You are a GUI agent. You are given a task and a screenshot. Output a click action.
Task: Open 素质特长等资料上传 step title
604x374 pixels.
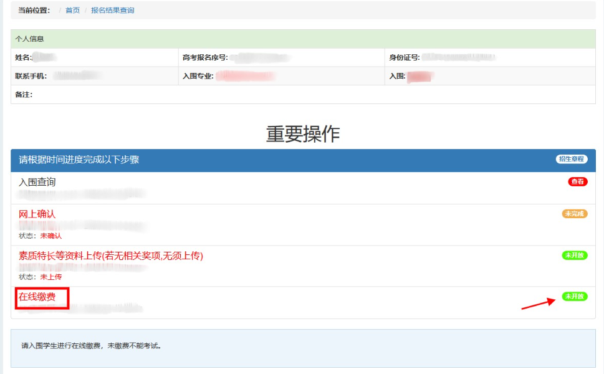click(x=111, y=256)
